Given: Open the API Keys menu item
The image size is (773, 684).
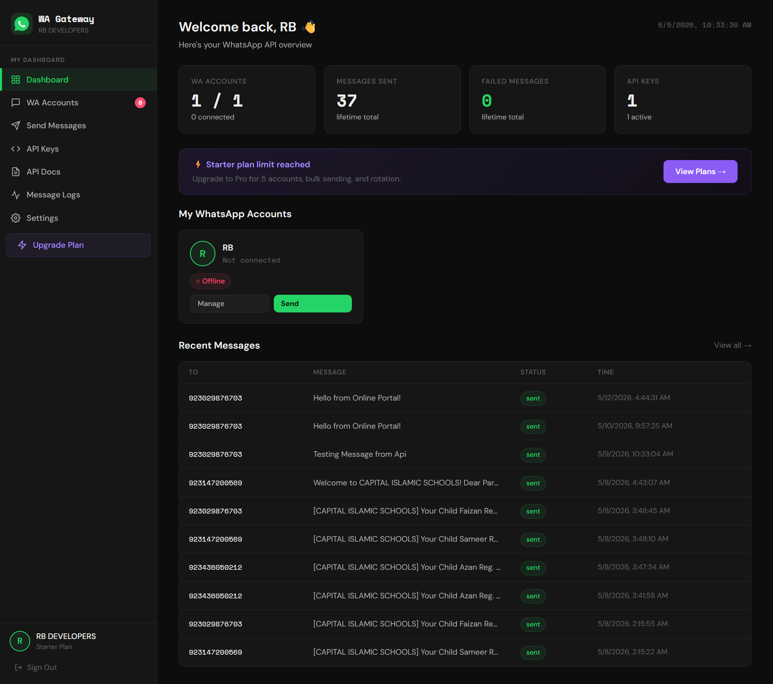Looking at the screenshot, I should pos(79,149).
